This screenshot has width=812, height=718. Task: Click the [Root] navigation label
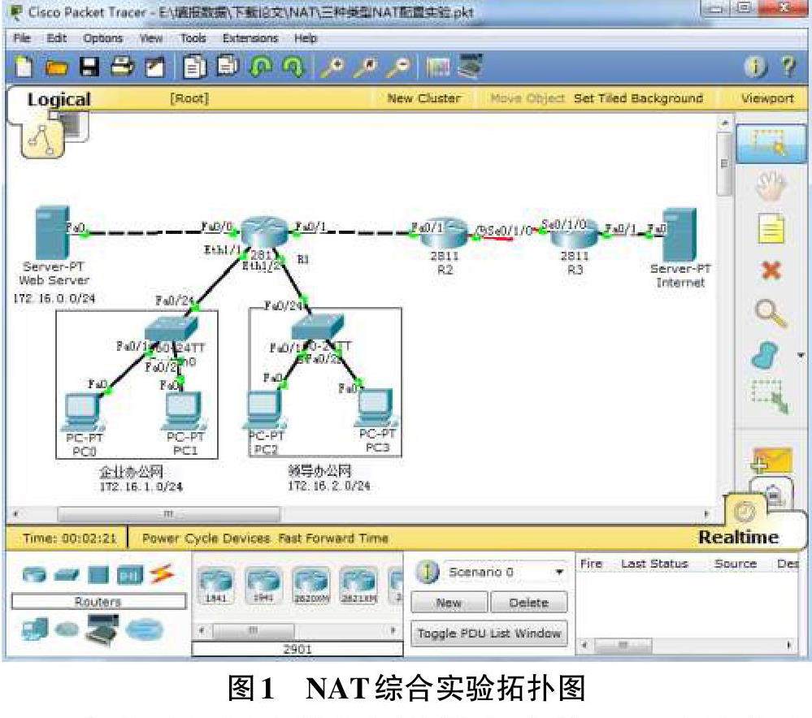(x=189, y=98)
